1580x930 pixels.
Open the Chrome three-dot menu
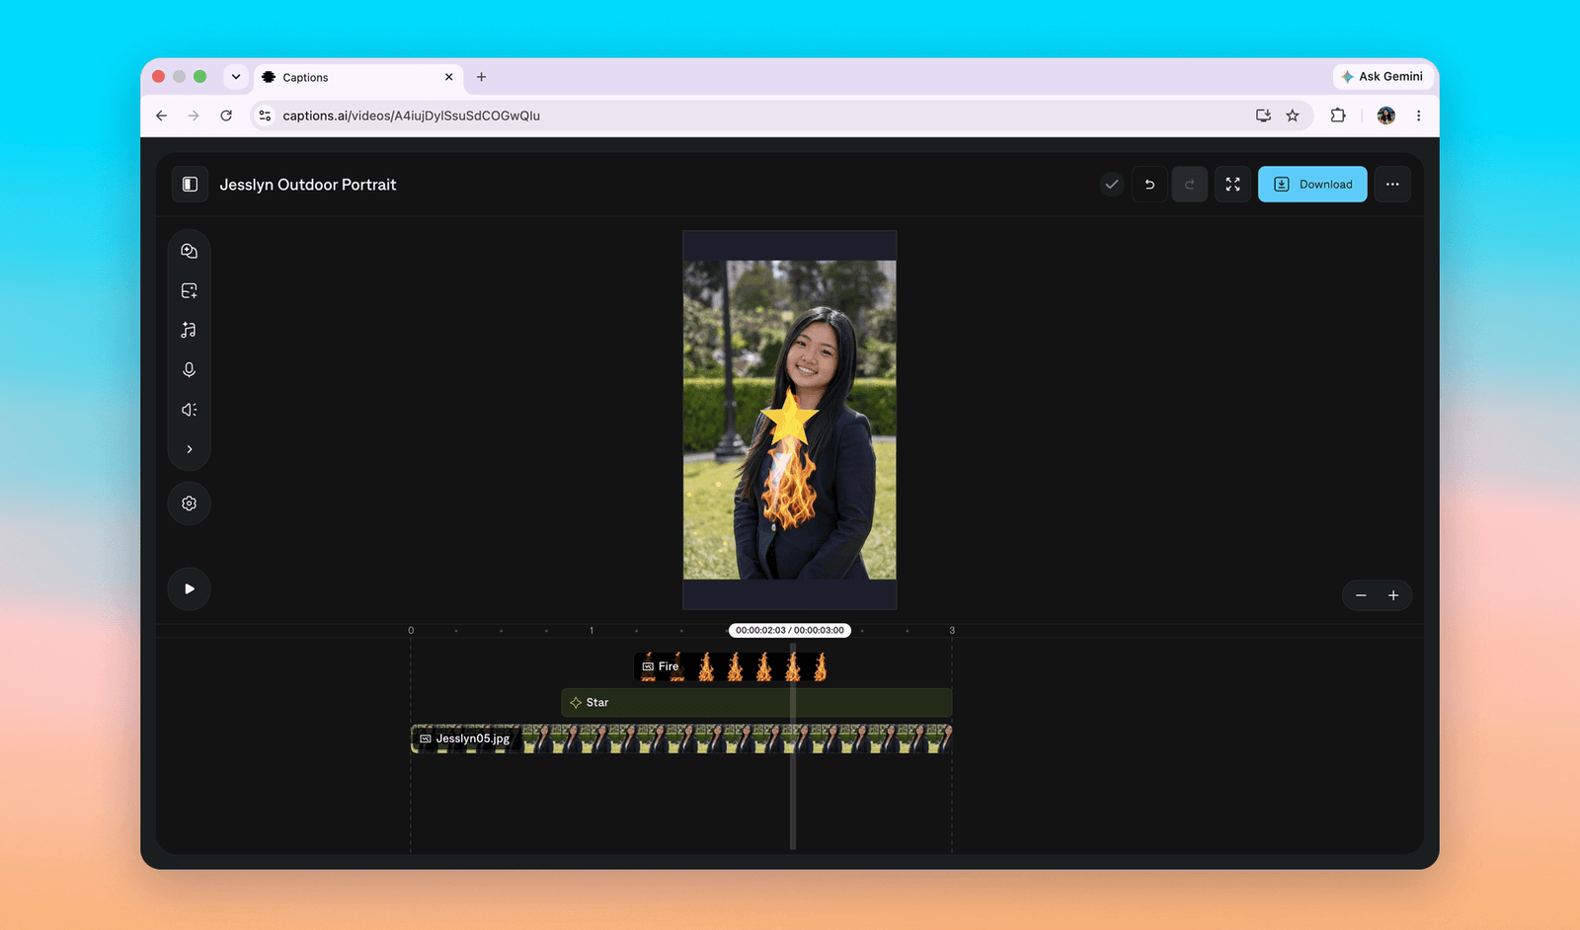[1419, 116]
